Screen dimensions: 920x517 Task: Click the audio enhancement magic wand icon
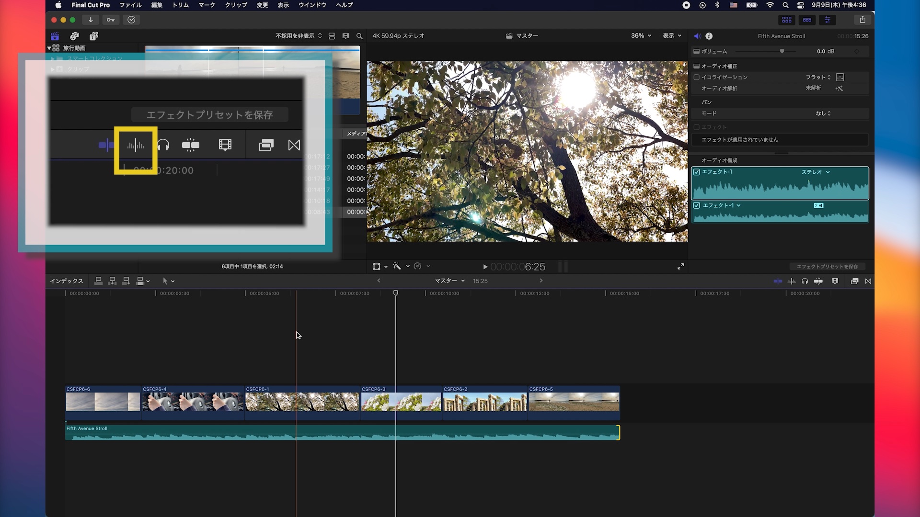(x=839, y=89)
